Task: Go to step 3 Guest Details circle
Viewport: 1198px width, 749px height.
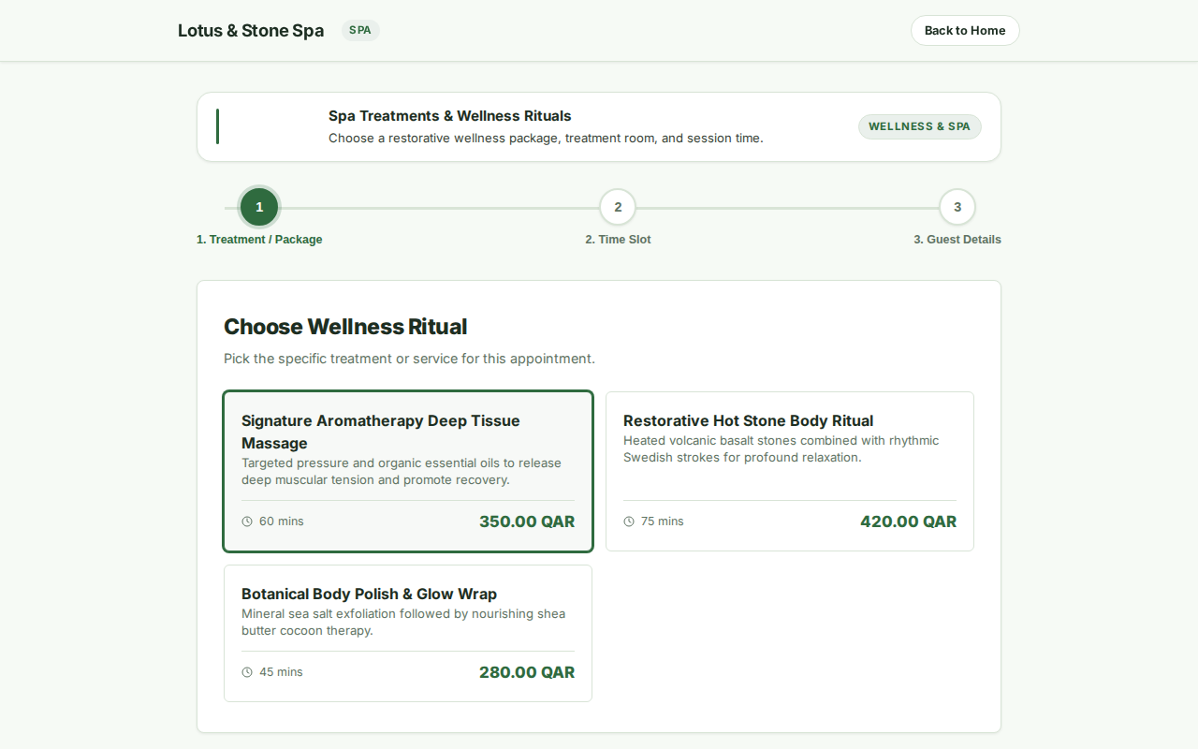Action: pos(957,207)
